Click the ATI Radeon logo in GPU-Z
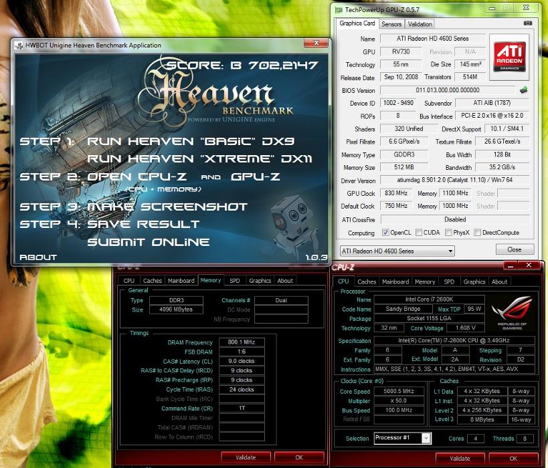548x468 pixels. click(x=509, y=57)
